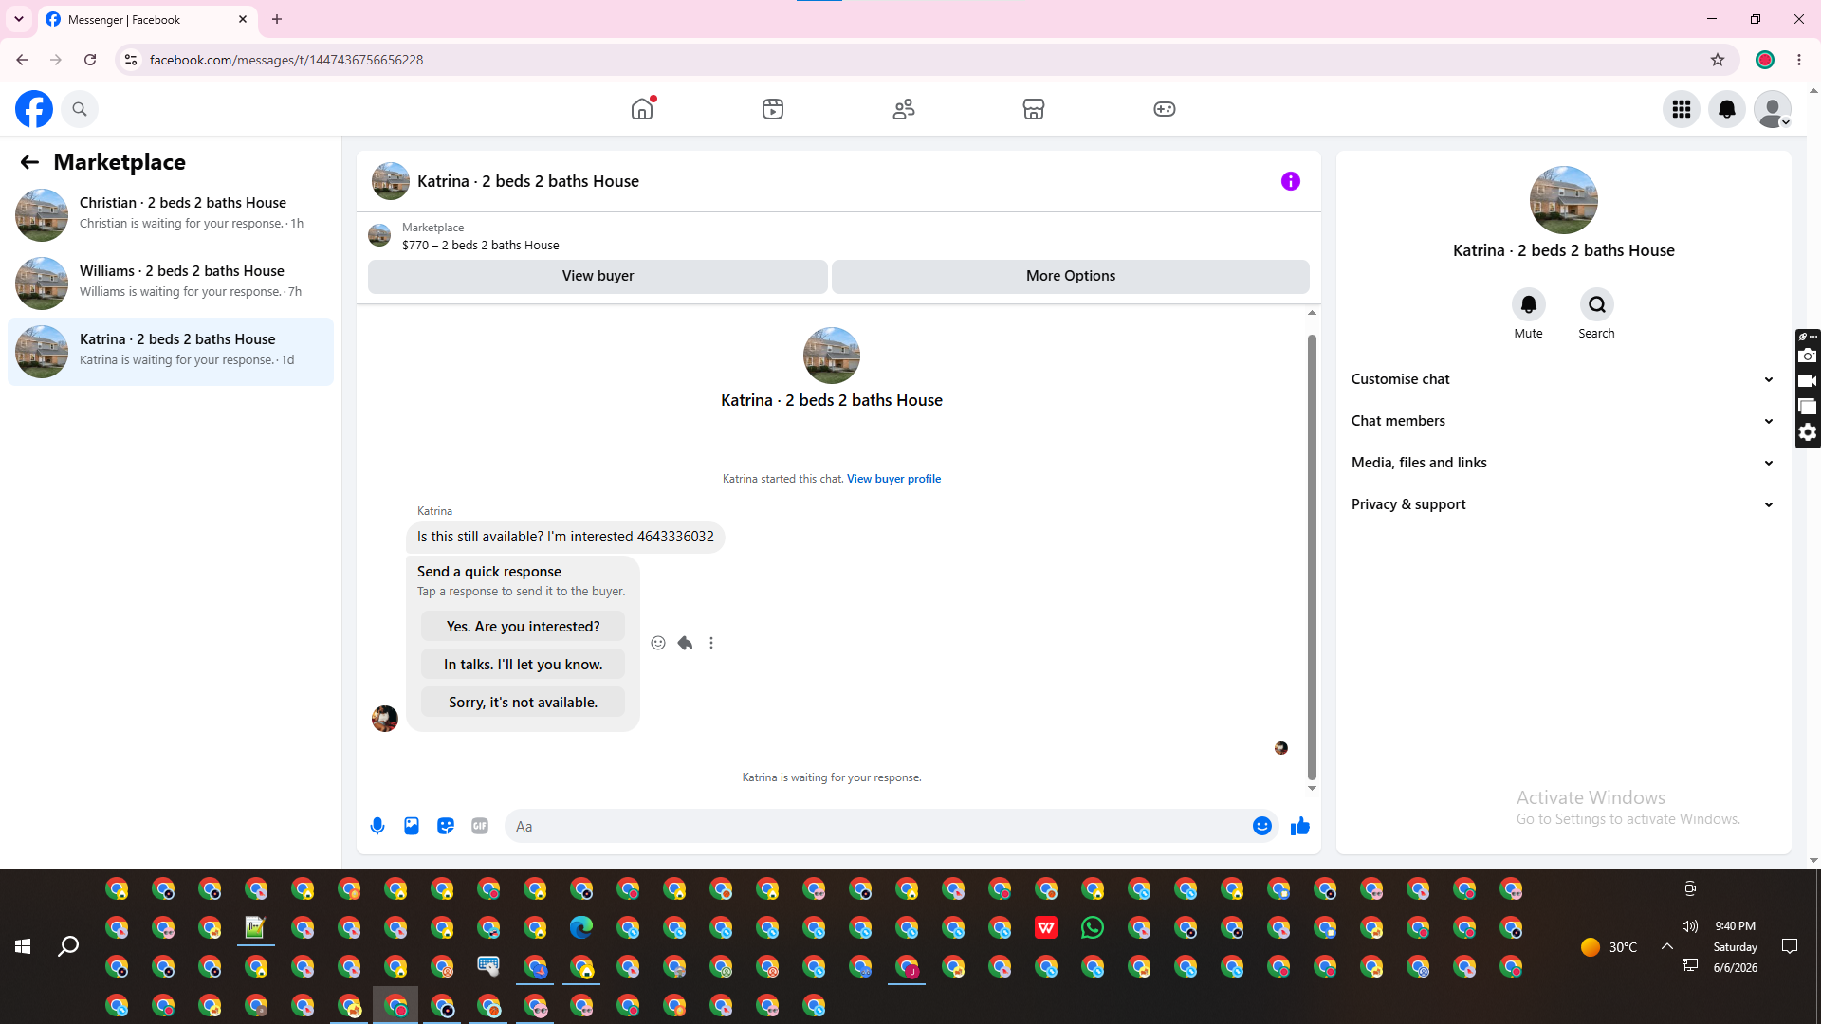Open the Microsoft Edge taskbar icon
1821x1024 pixels.
click(x=581, y=928)
